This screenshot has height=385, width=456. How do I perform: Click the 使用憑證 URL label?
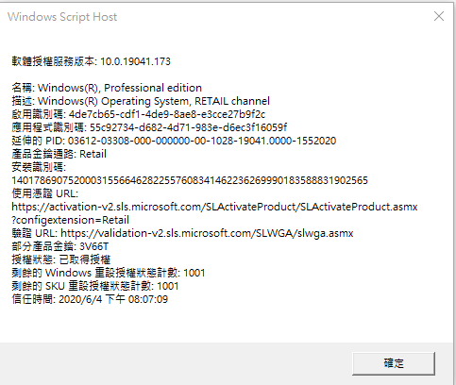click(45, 193)
